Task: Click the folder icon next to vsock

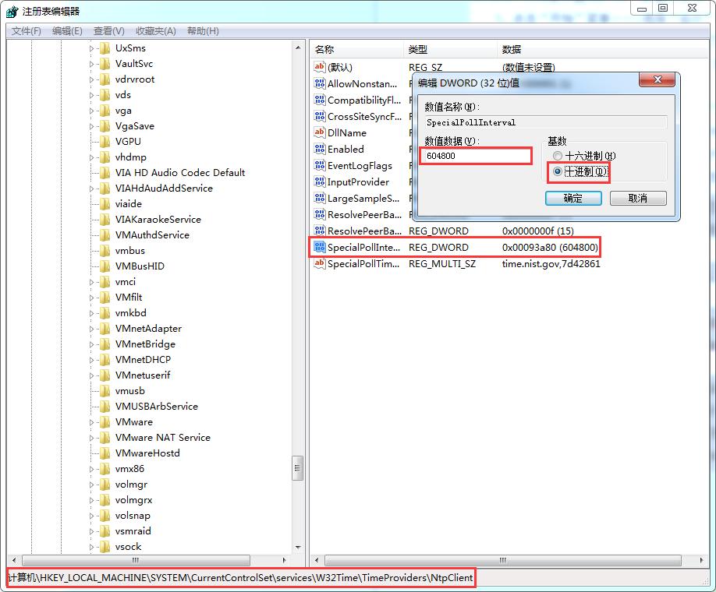Action: (105, 546)
